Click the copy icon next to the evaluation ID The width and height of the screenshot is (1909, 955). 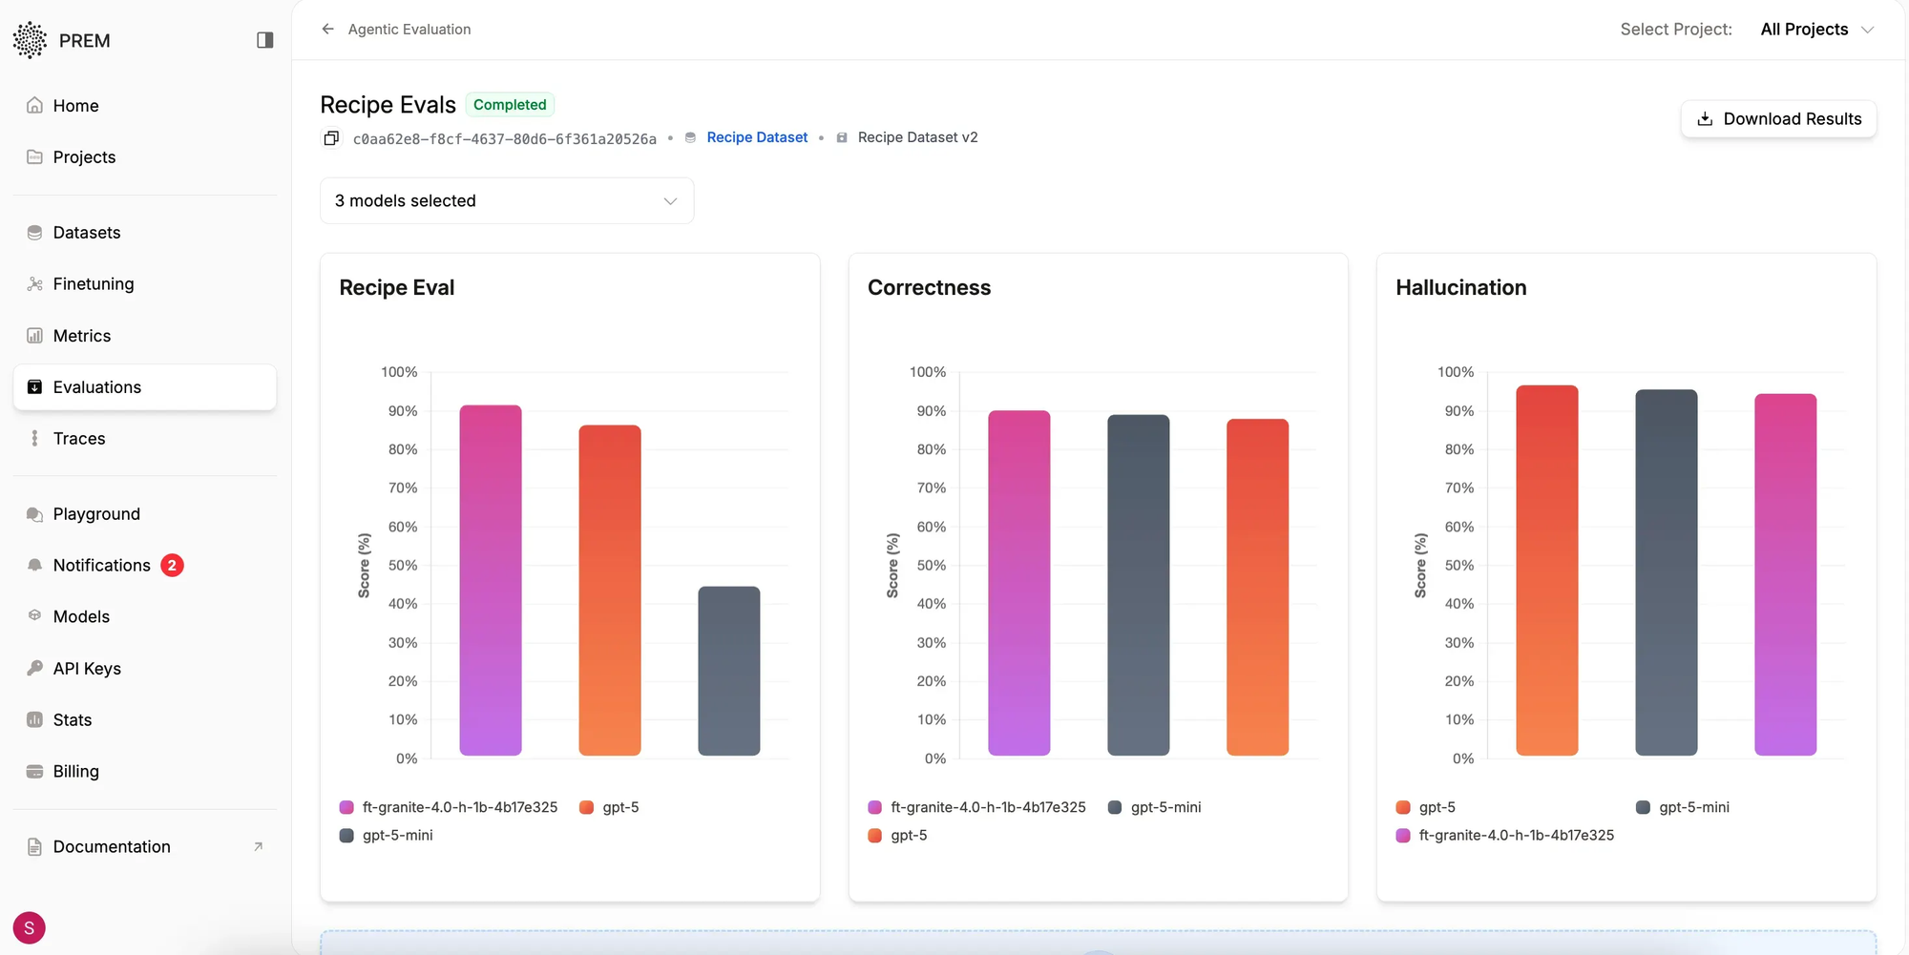(x=331, y=137)
